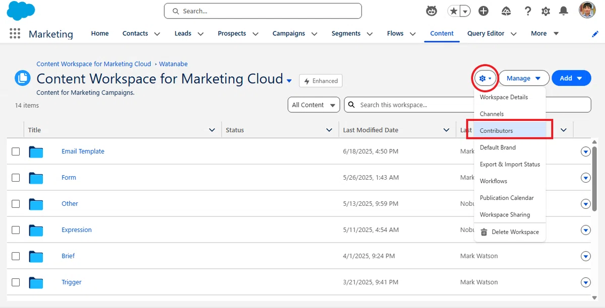Choose Default Brand in the menu
The height and width of the screenshot is (308, 605).
point(510,147)
